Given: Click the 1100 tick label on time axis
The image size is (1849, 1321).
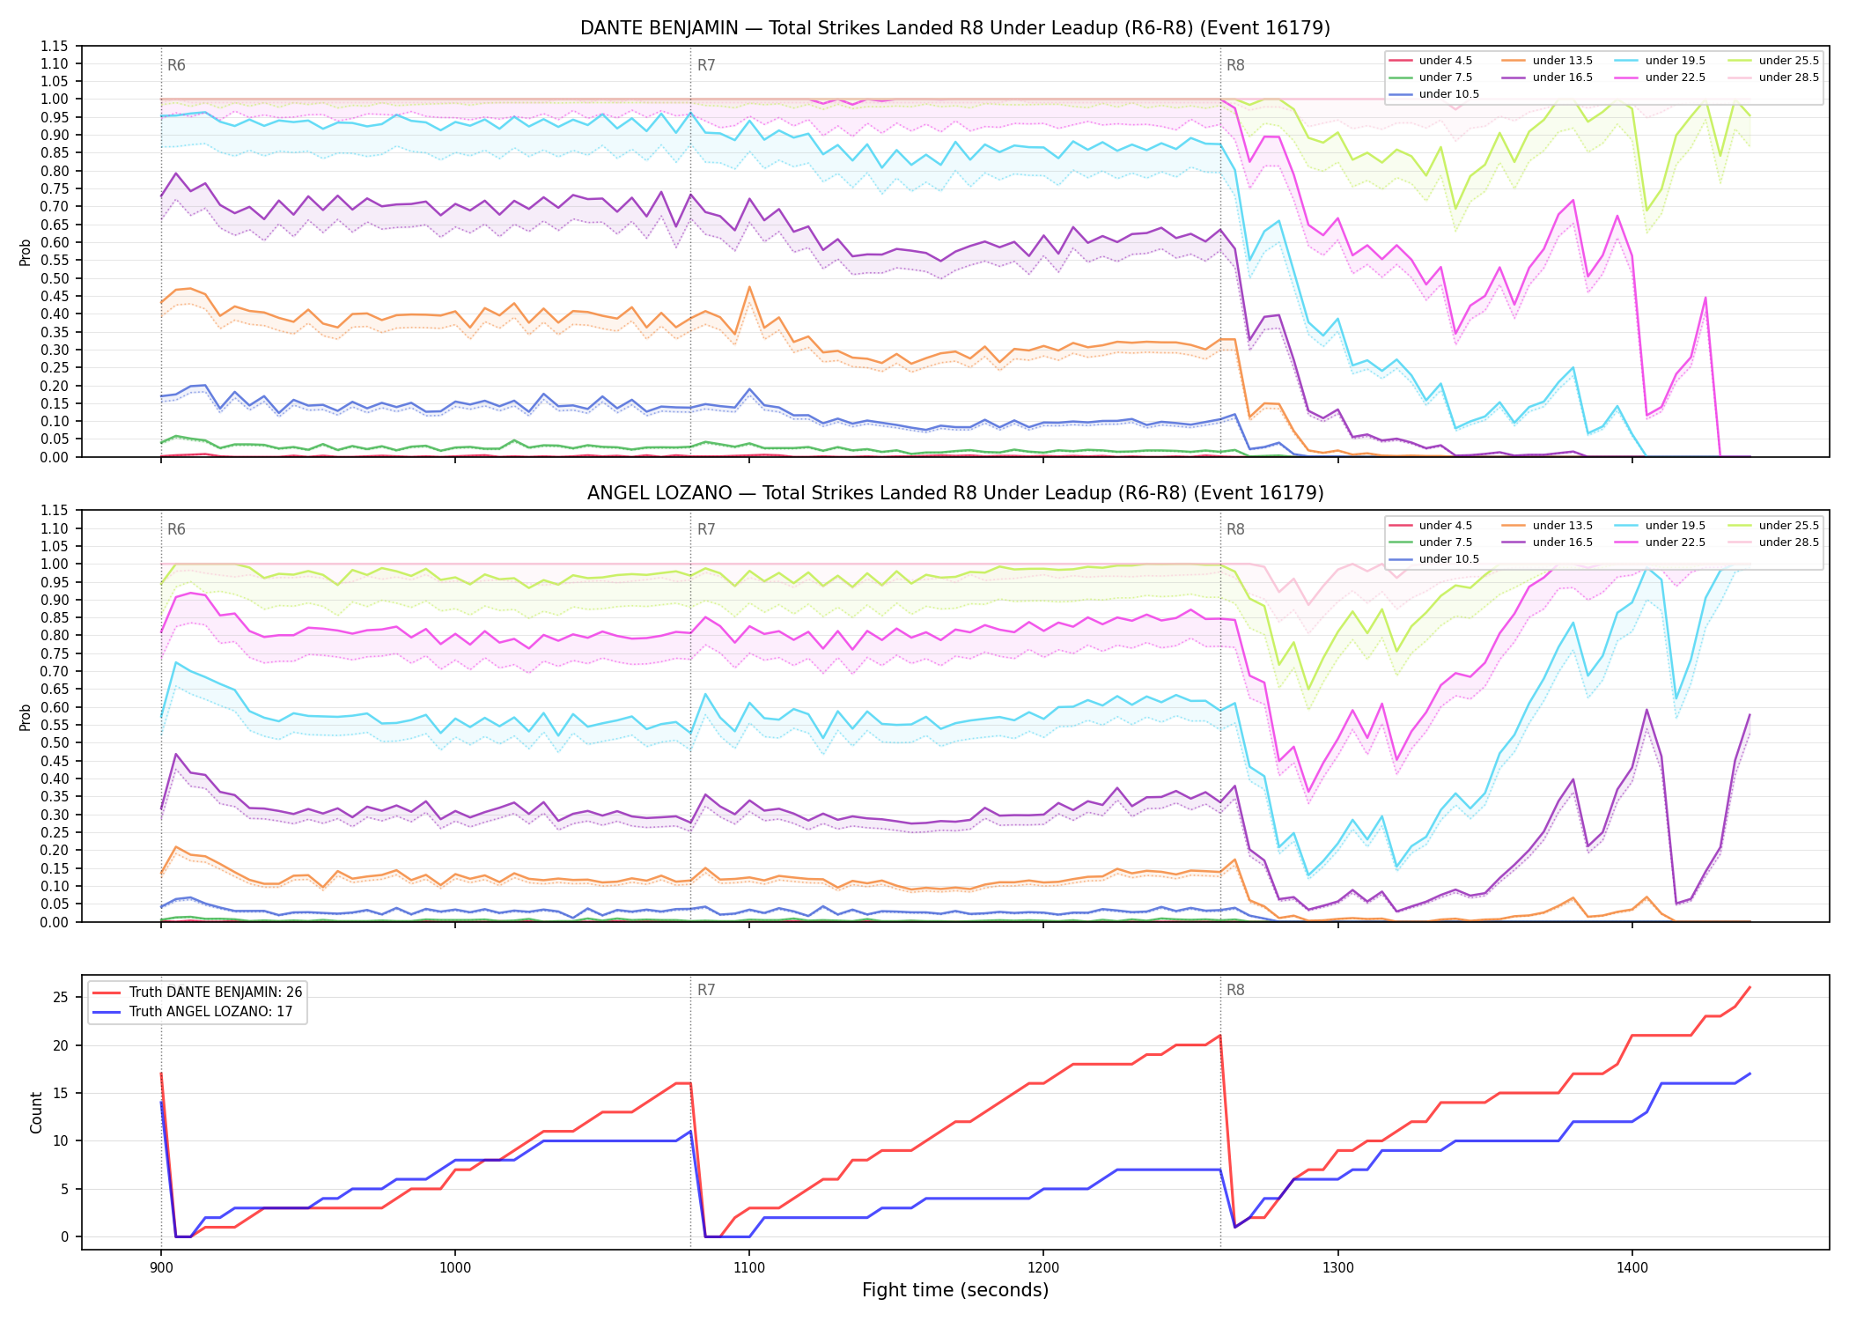Looking at the screenshot, I should [x=748, y=1266].
